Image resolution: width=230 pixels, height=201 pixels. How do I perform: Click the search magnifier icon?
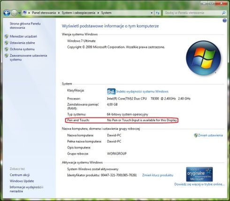tap(223, 13)
